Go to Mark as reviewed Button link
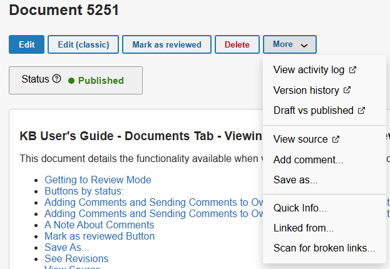Image resolution: width=390 pixels, height=269 pixels. click(99, 236)
